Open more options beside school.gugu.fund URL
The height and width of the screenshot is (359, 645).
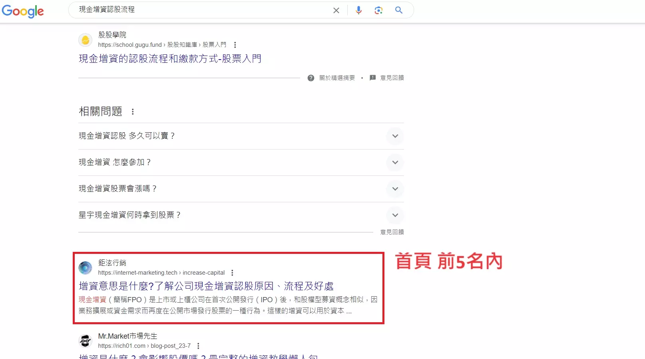click(x=235, y=45)
